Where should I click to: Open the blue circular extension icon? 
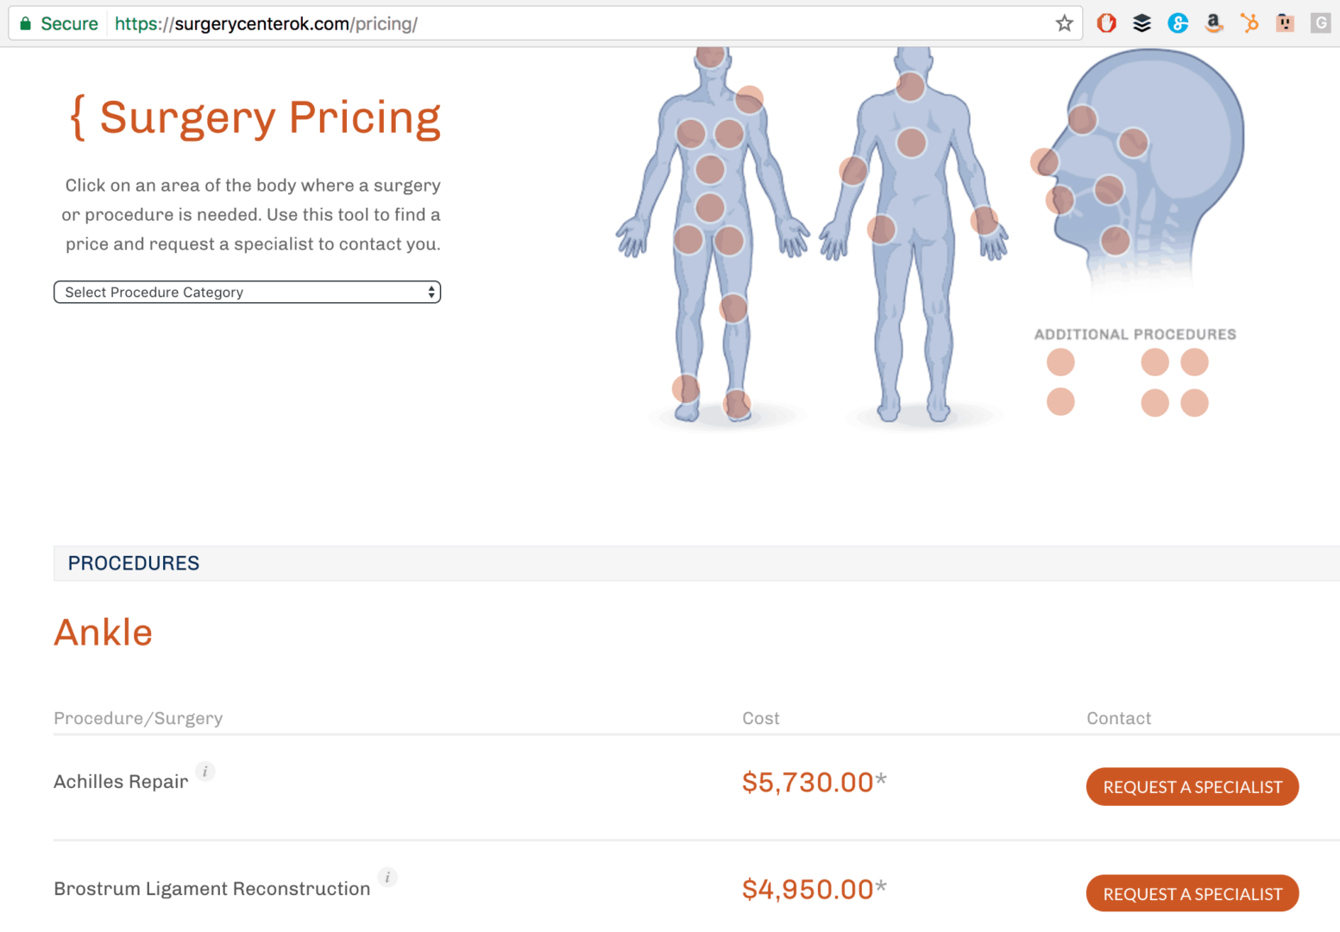(x=1178, y=23)
